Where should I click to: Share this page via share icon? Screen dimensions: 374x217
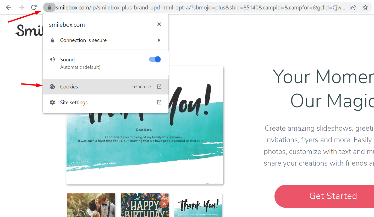coord(353,7)
